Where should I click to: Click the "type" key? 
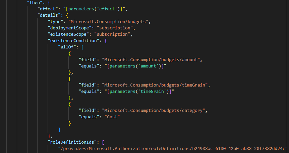tap(55, 21)
